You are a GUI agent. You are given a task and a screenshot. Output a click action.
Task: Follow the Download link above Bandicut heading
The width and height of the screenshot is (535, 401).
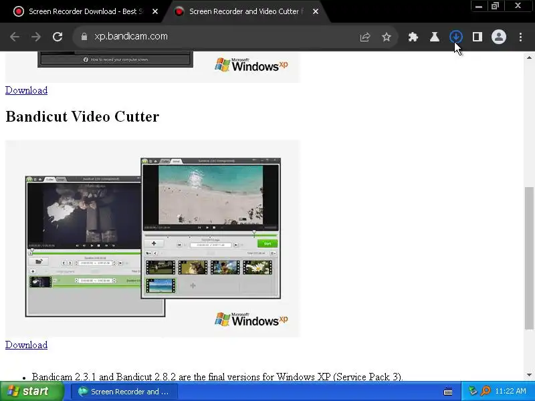coord(26,90)
